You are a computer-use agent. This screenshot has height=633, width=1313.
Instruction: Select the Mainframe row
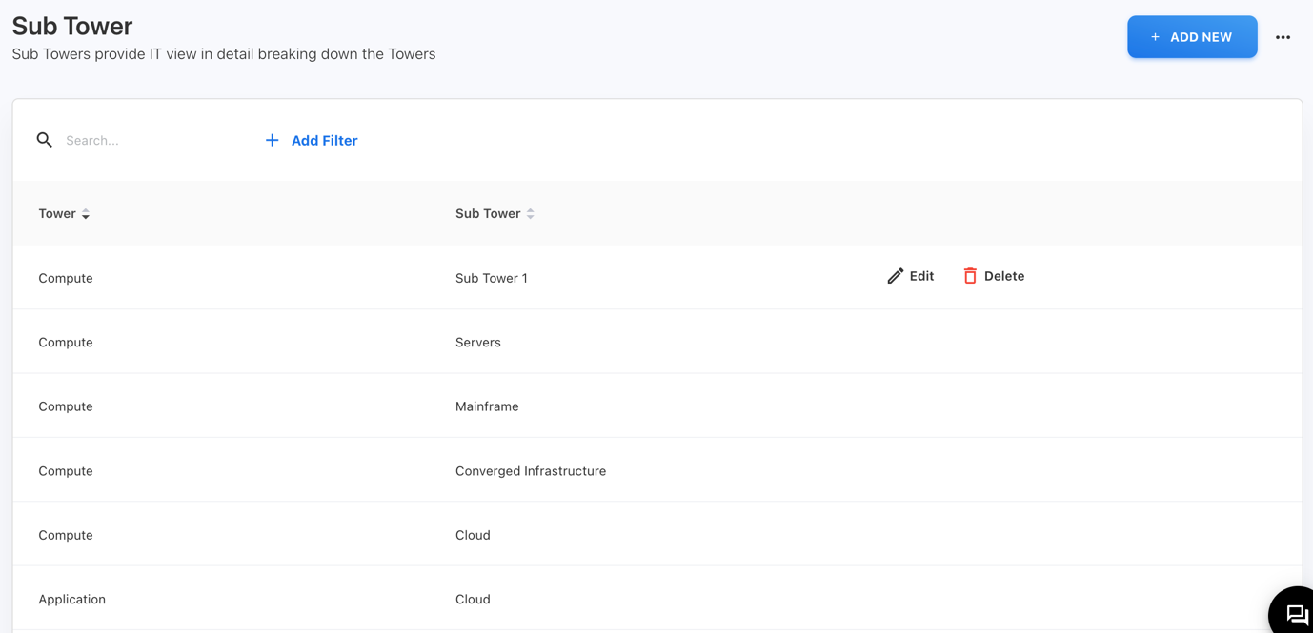coord(487,406)
